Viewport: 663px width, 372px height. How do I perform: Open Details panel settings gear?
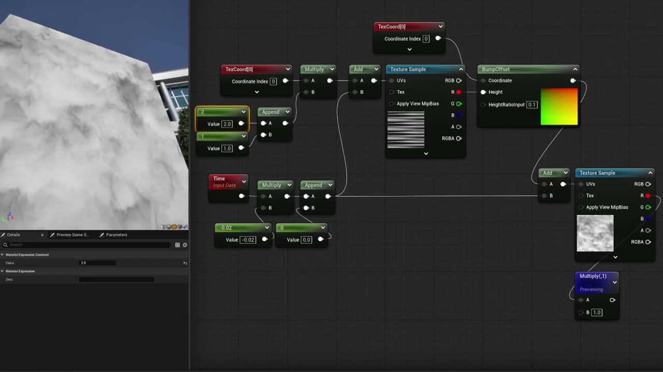point(185,245)
